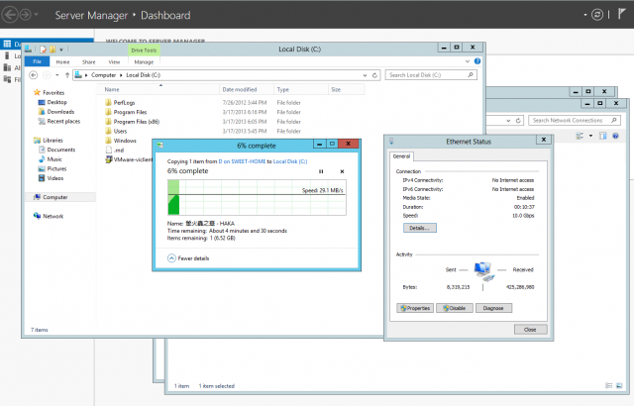Collapse copy dialog with Fewer details
Image resolution: width=634 pixels, height=406 pixels.
[188, 258]
